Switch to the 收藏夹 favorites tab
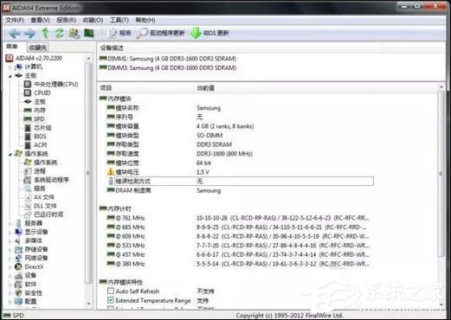Viewport: 451px width, 320px height. (x=38, y=48)
